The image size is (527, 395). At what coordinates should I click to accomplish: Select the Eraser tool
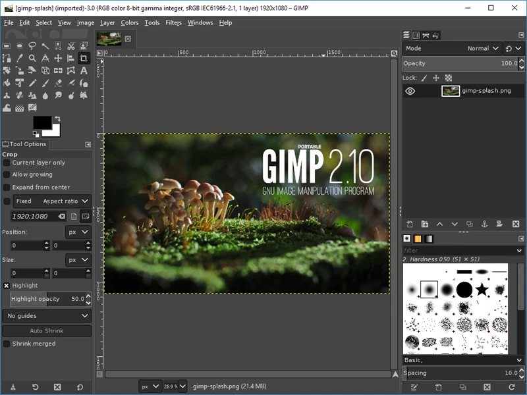click(57, 81)
